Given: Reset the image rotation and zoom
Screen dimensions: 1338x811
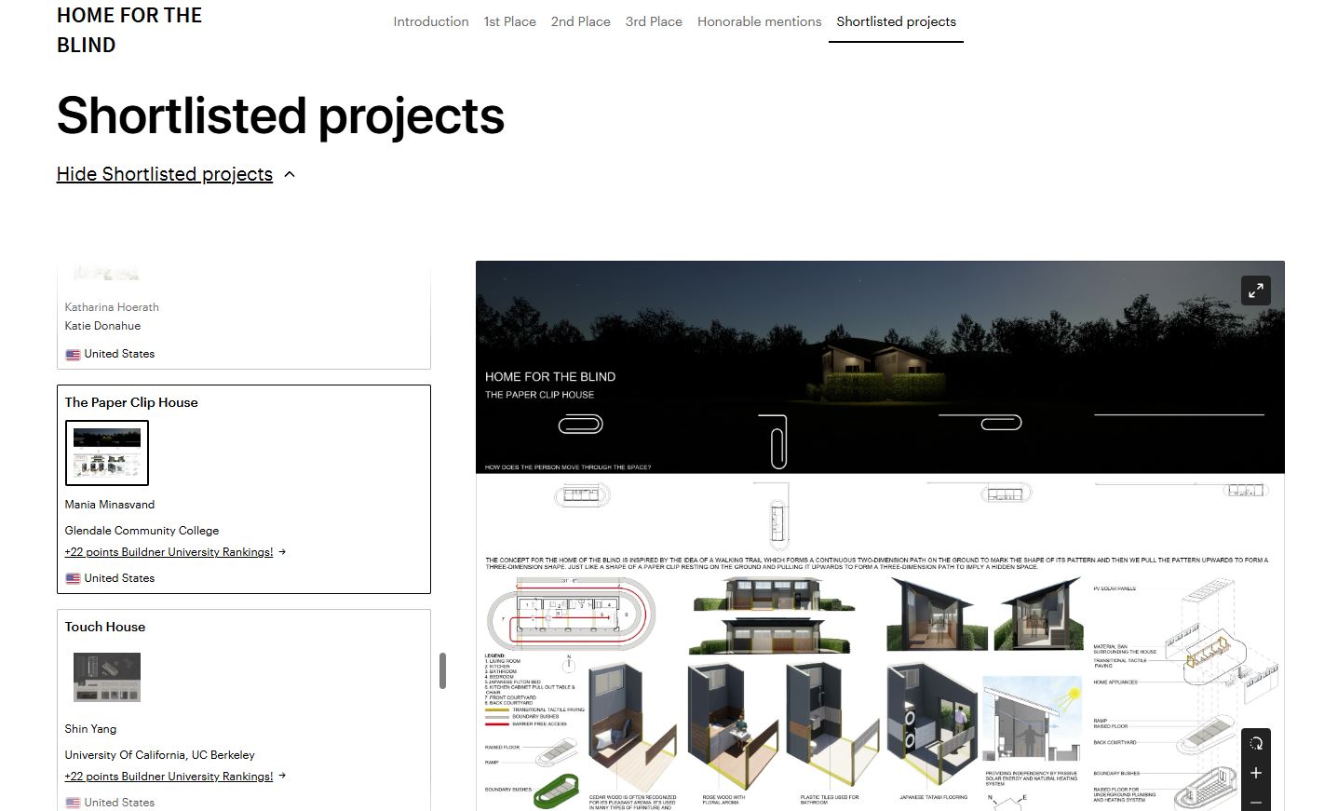Looking at the screenshot, I should (x=1255, y=743).
